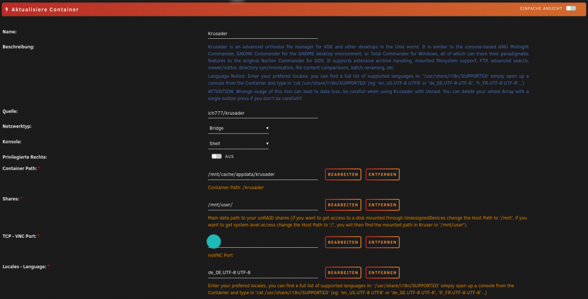Viewport: 588px width, 299px height.
Task: Click the 'Quelle:' label
Action: [x=10, y=111]
